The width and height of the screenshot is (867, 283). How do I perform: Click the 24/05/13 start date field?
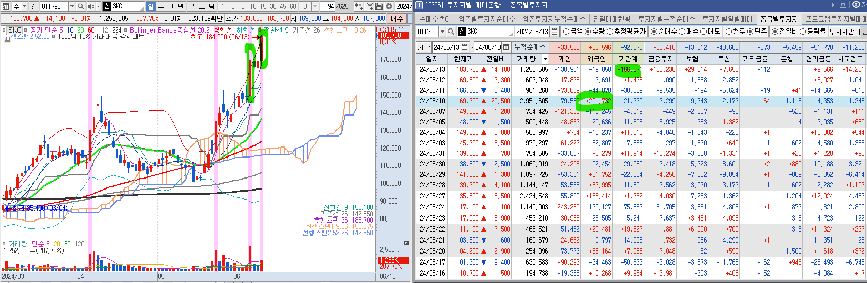pos(446,47)
